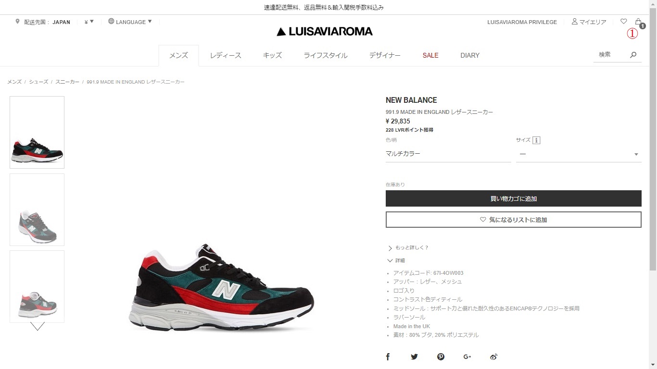Open the shopping bag icon
The height and width of the screenshot is (369, 657).
coord(638,22)
